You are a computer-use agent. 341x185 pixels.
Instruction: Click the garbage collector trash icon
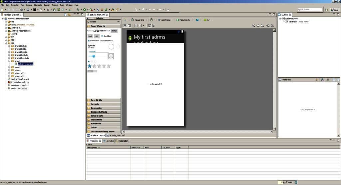pos(296,182)
